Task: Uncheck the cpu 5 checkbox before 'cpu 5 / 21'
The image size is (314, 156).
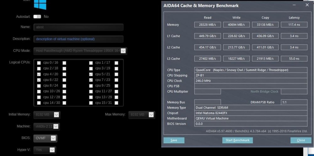Action: (x=91, y=74)
